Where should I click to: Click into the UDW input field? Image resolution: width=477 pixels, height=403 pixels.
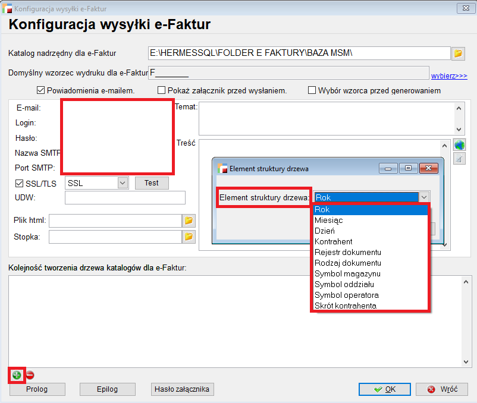pos(125,197)
